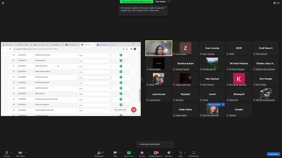Select the kel1_kemal alghifary tile
The image size is (282, 158).
[x=239, y=79]
